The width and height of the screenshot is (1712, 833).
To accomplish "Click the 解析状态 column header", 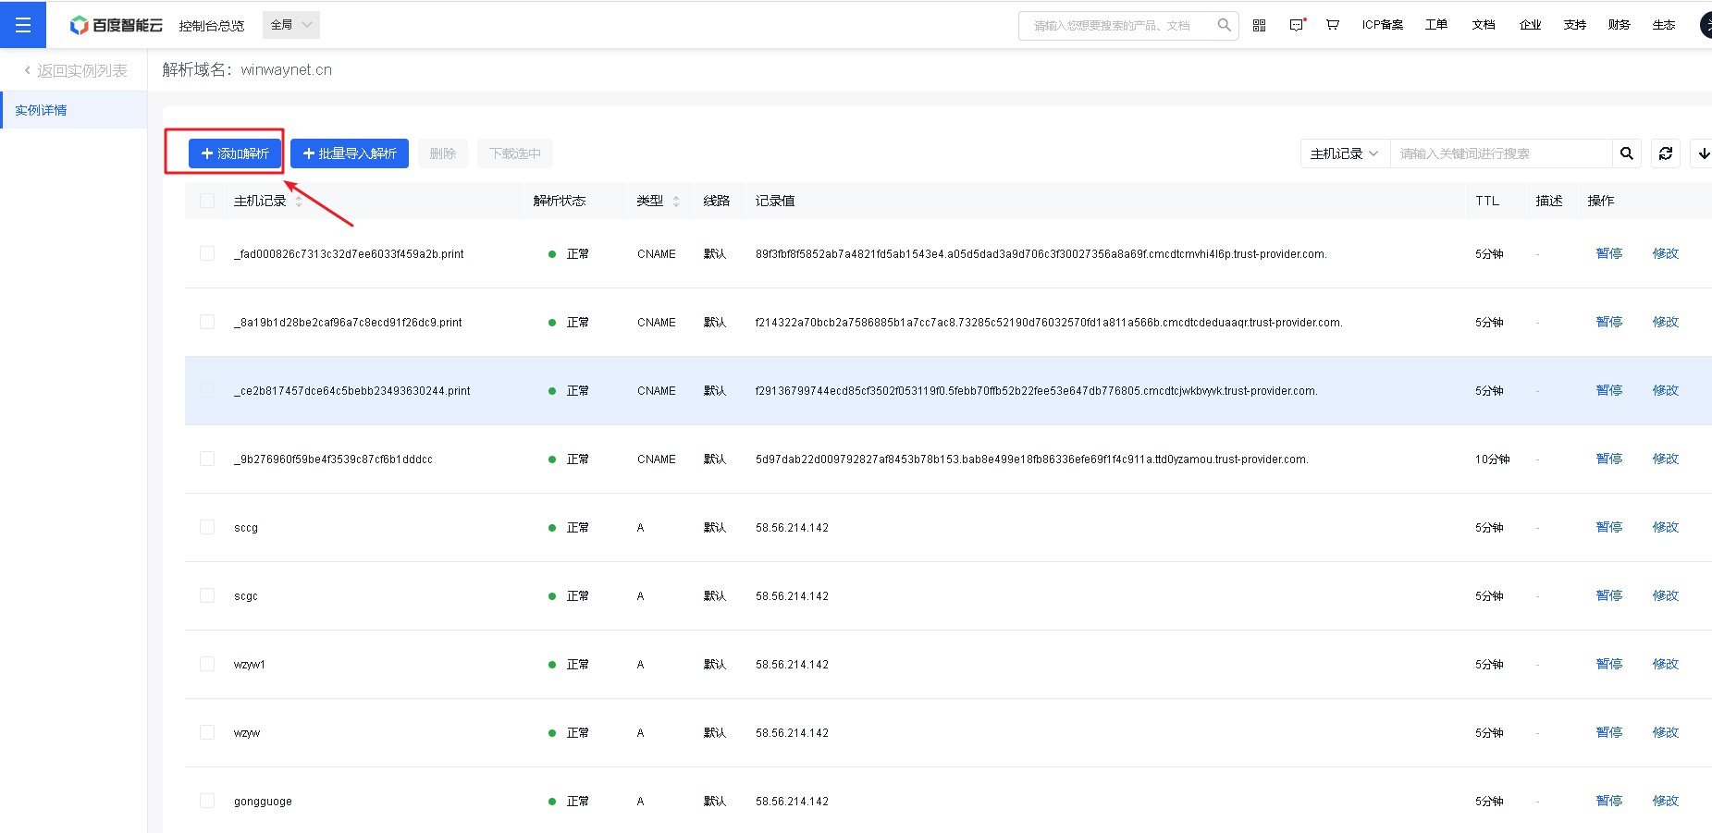I will [x=560, y=201].
